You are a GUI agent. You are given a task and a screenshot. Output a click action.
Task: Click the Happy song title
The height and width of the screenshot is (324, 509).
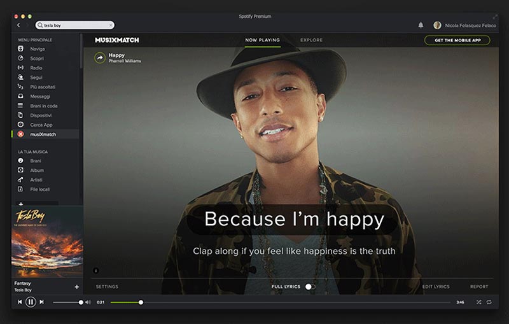pyautogui.click(x=116, y=55)
